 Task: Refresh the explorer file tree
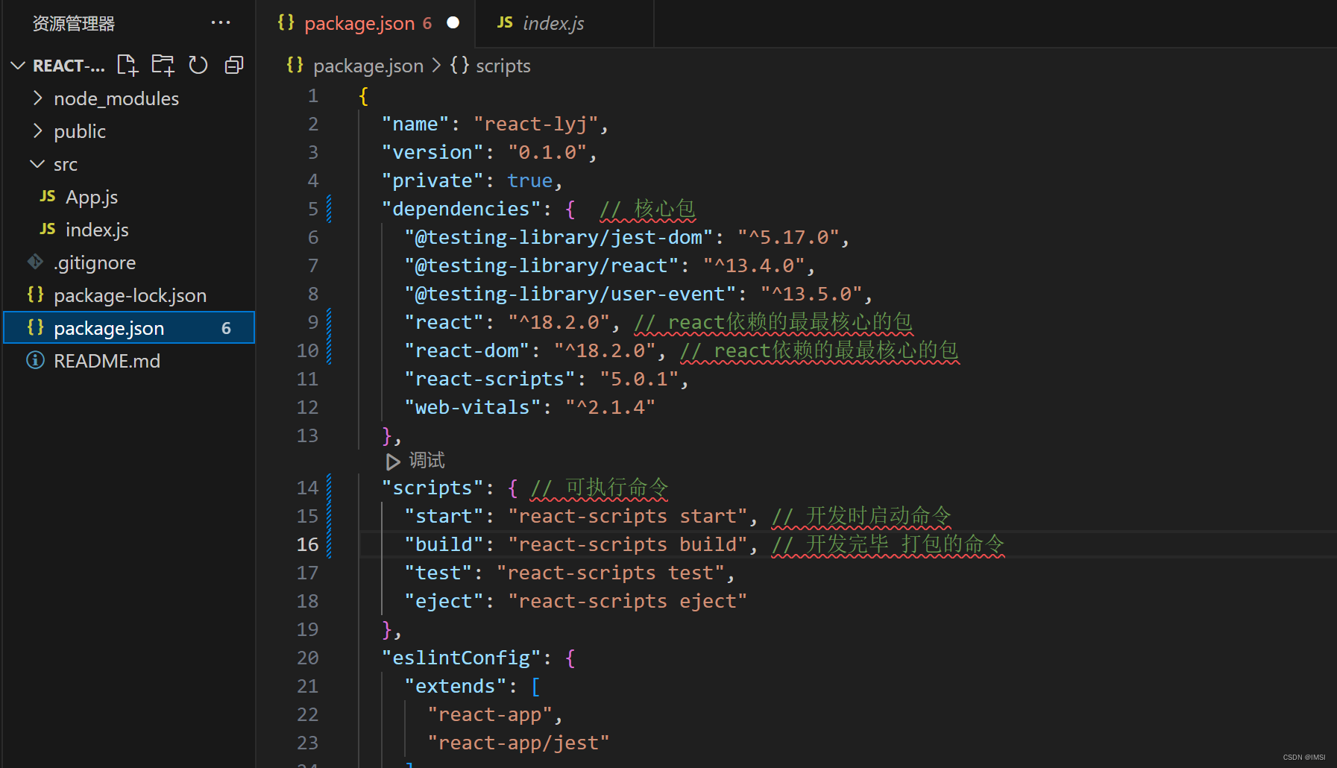click(198, 66)
